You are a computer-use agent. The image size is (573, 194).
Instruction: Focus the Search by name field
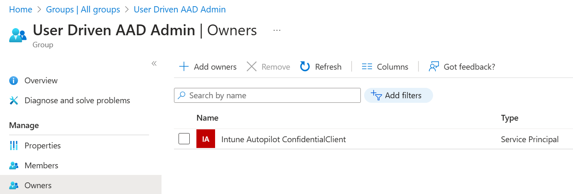(x=267, y=95)
